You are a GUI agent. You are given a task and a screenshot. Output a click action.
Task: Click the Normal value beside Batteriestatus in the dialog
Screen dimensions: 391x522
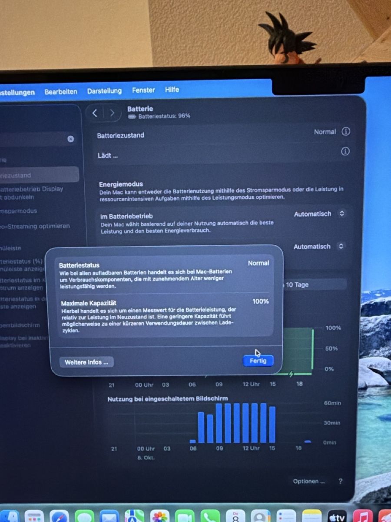click(258, 263)
